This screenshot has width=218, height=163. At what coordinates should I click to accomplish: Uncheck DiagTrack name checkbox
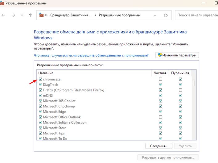coord(40,84)
